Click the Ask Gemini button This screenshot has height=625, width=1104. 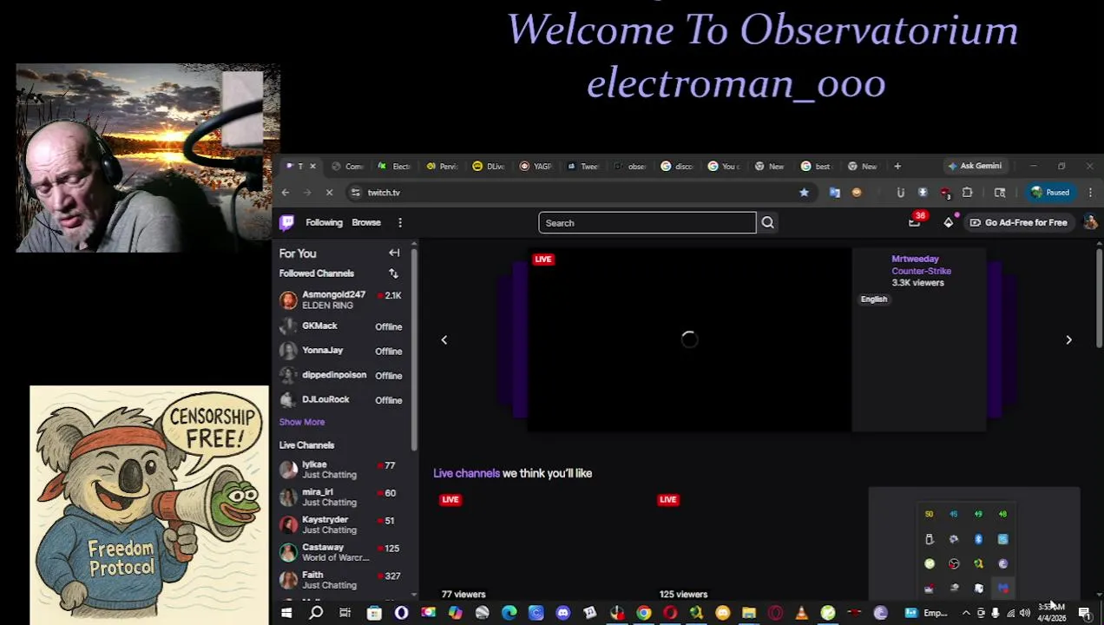[x=975, y=166]
